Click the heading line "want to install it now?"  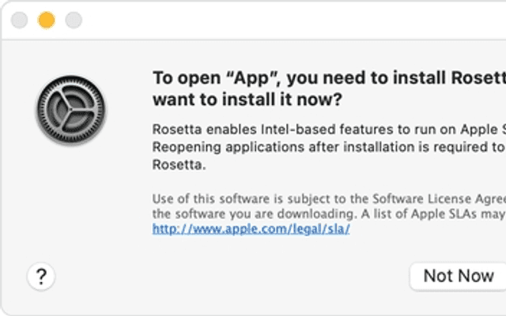pos(247,100)
